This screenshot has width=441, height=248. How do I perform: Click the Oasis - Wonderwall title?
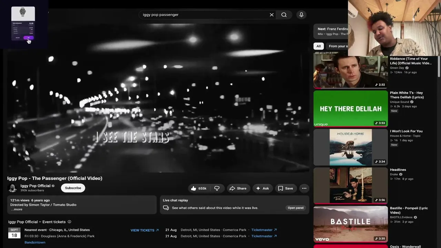pos(405,247)
